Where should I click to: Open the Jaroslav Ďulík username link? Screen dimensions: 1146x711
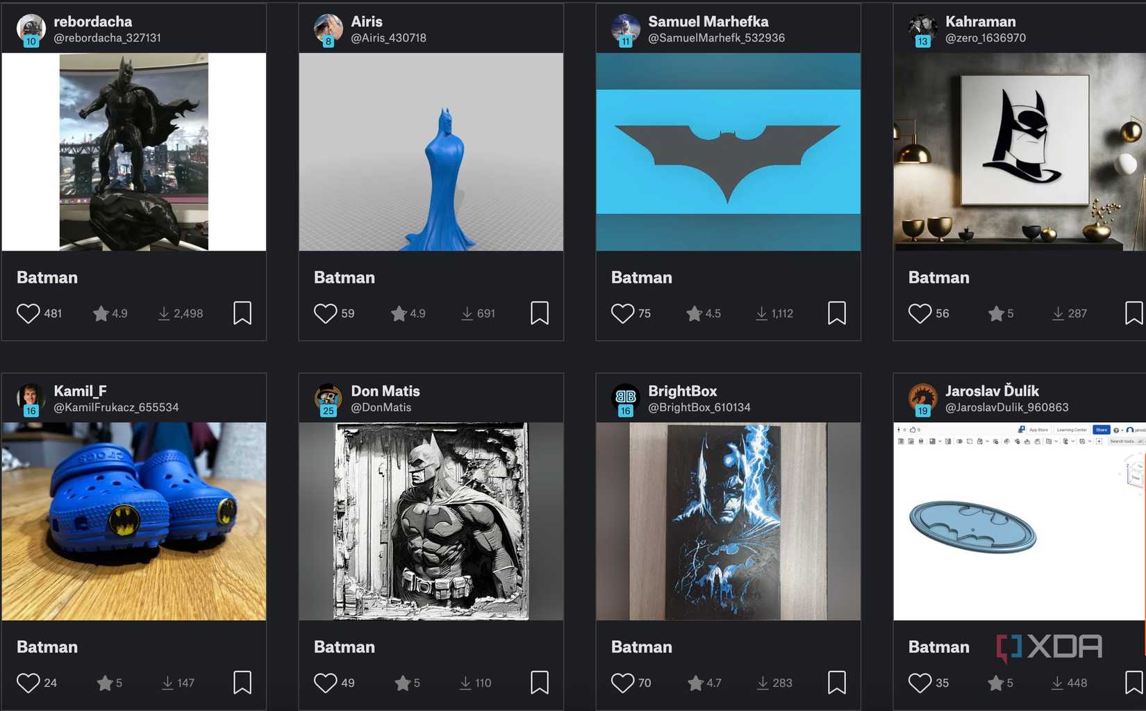click(x=992, y=391)
